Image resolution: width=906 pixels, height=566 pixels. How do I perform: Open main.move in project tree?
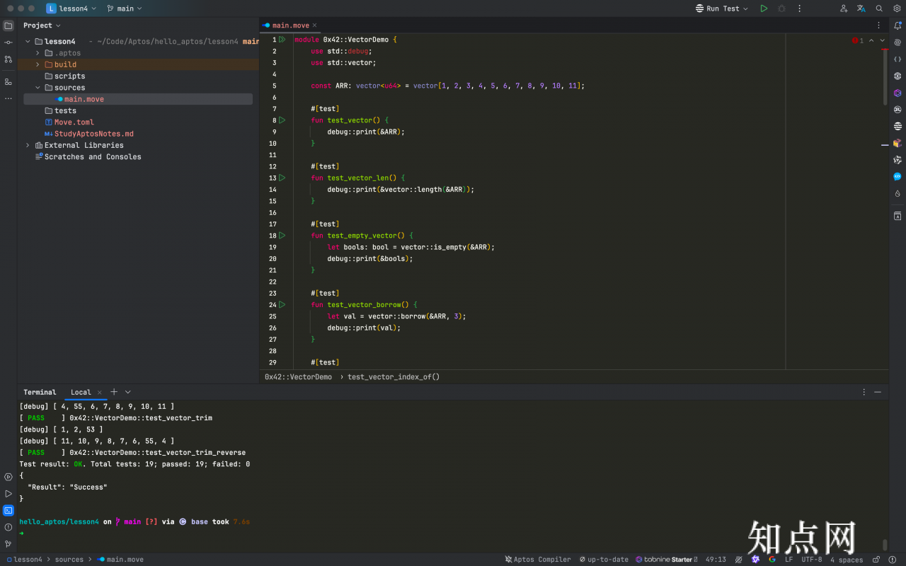click(x=84, y=99)
